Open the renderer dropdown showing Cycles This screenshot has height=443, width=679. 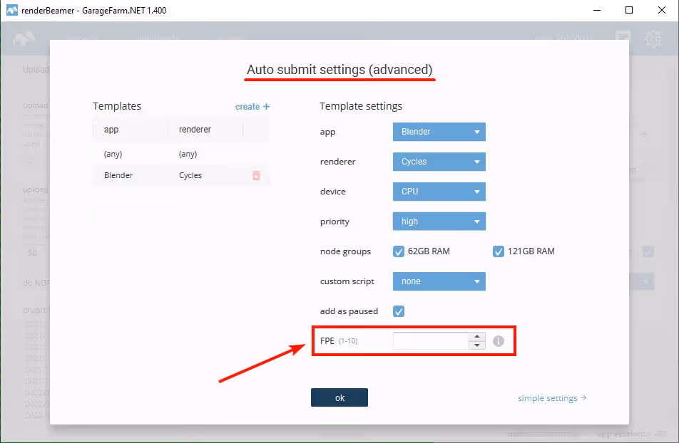click(439, 162)
